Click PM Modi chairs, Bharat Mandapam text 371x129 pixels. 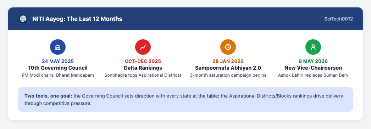pos(58,75)
